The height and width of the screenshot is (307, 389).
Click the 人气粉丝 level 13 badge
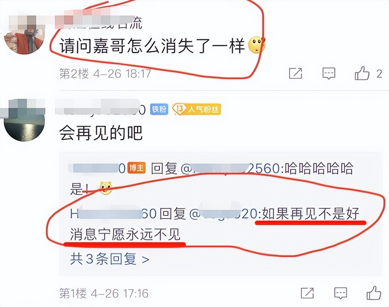(196, 109)
